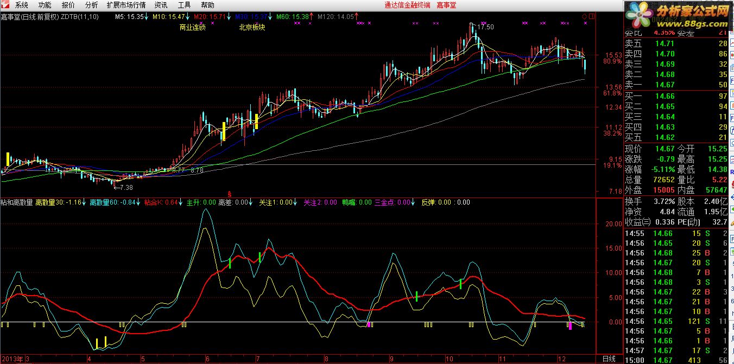The height and width of the screenshot is (364, 734).
Task: Open the 系统 menu
Action: click(x=22, y=5)
